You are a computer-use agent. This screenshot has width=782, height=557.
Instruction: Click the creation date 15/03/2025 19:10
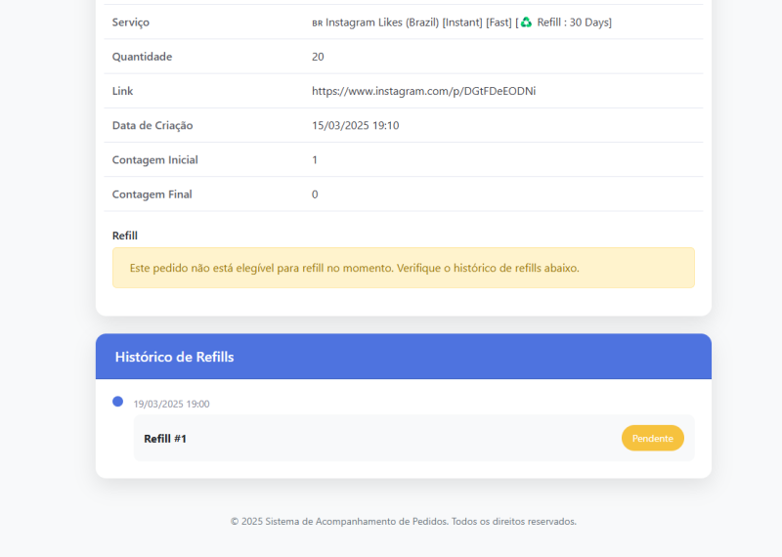[x=355, y=125]
